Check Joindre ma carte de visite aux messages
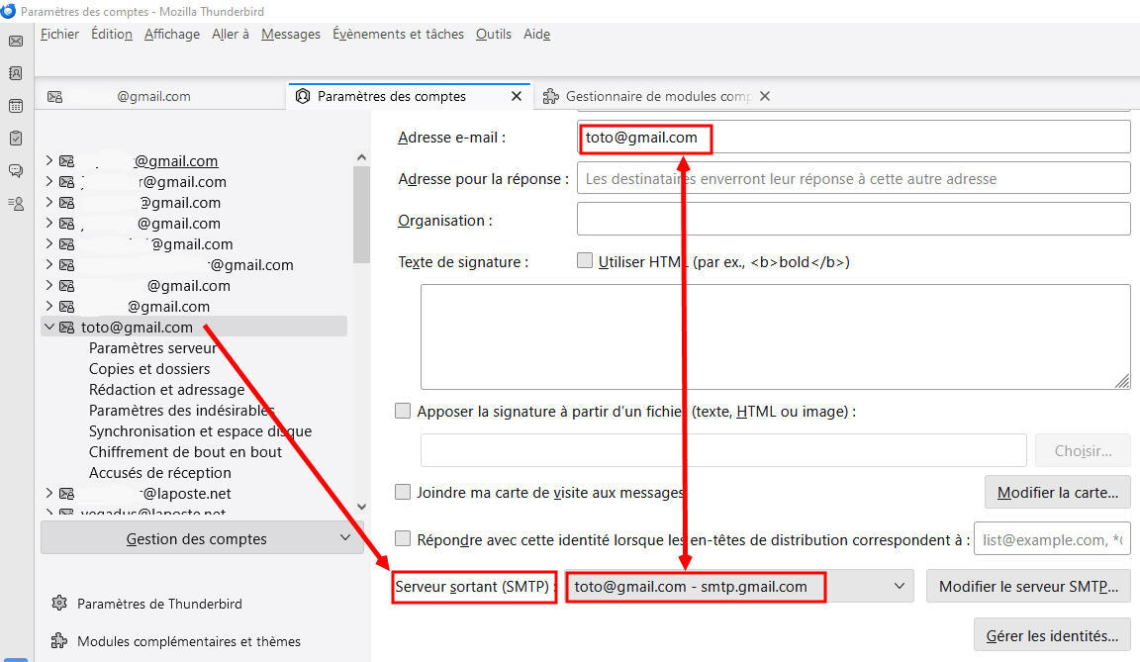Viewport: 1140px width, 662px height. (402, 492)
